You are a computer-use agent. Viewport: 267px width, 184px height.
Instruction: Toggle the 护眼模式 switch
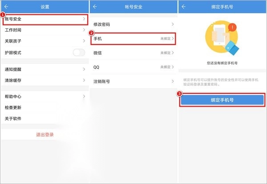[x=79, y=53]
